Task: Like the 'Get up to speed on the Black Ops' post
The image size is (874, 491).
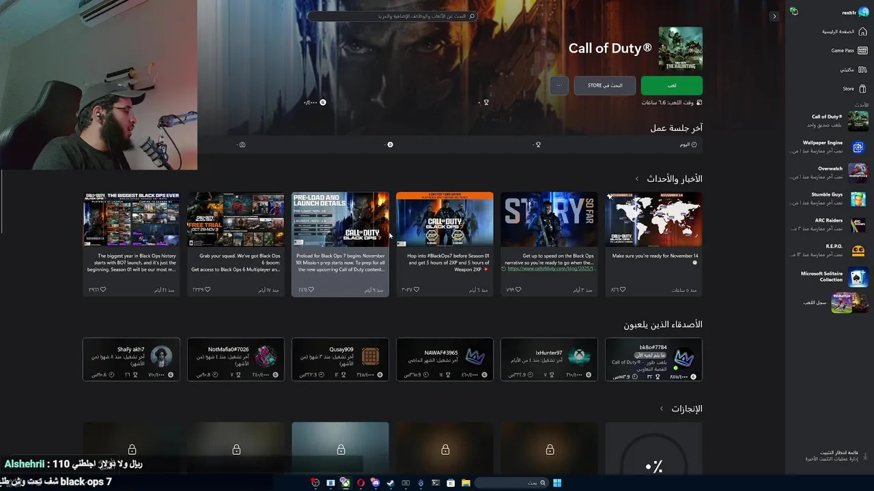Action: pos(518,290)
